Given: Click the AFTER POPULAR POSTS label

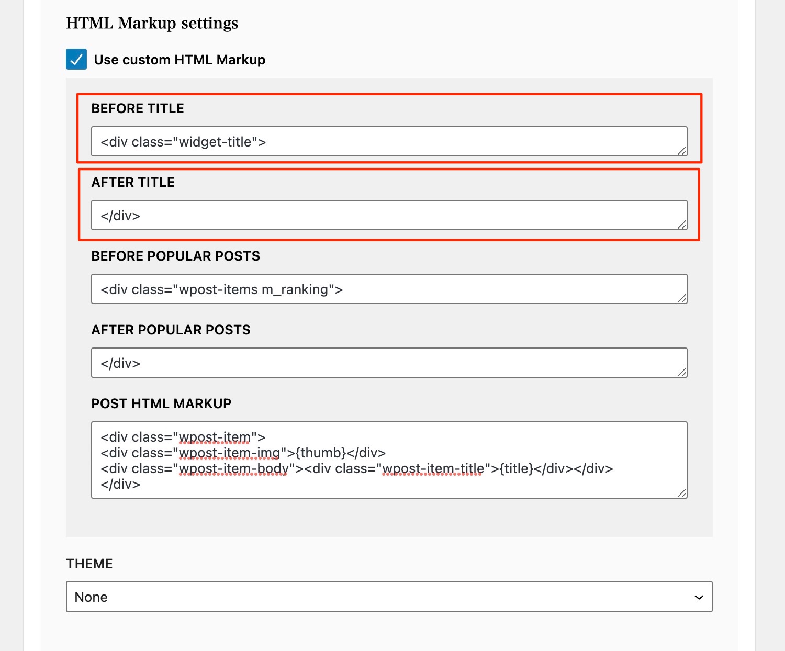Looking at the screenshot, I should [x=171, y=330].
